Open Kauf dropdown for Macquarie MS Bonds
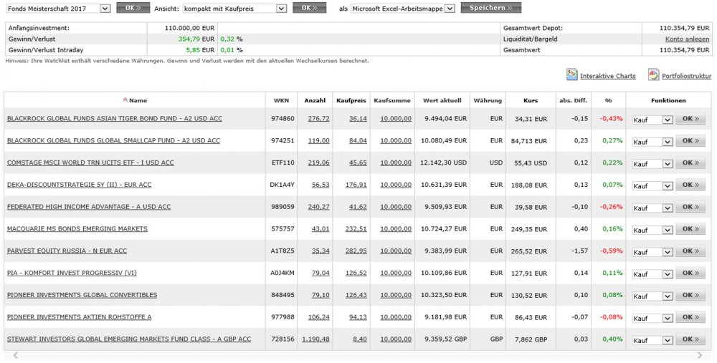717x363 pixels. (x=652, y=230)
